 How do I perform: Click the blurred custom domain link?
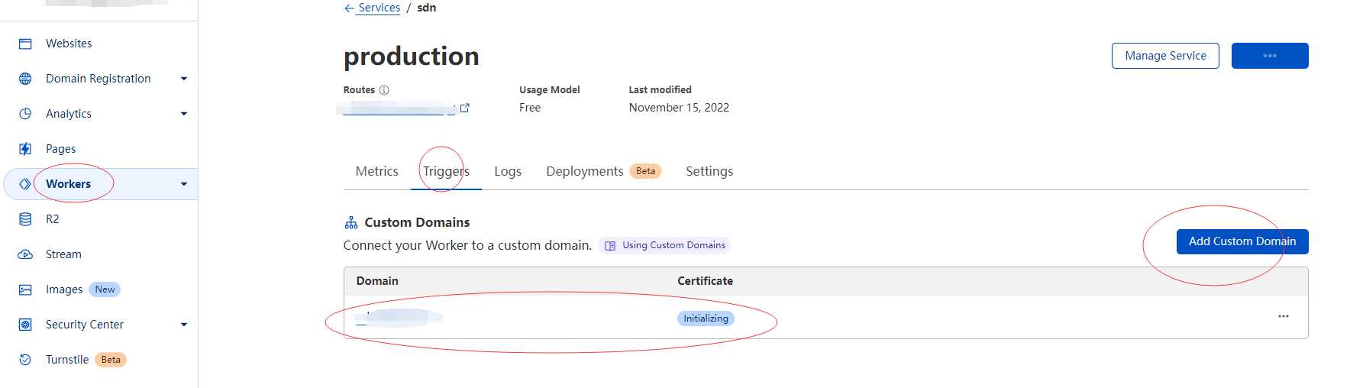click(x=399, y=317)
